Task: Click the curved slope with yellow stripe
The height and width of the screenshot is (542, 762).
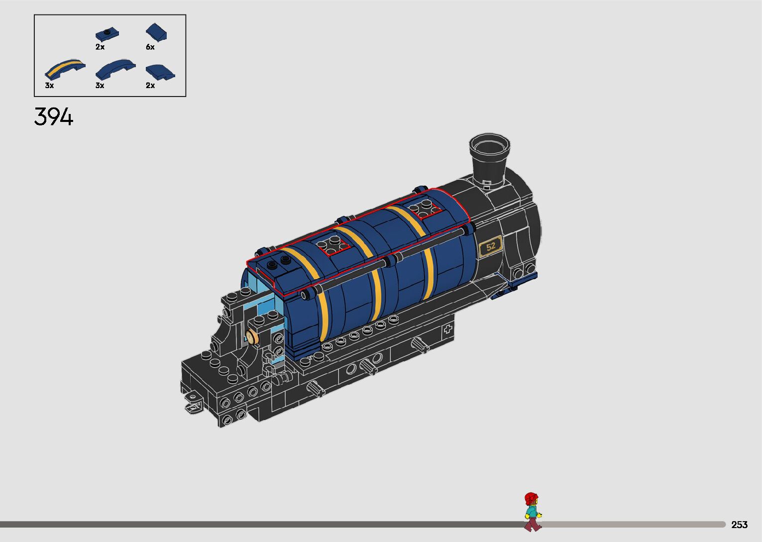Action: click(65, 70)
